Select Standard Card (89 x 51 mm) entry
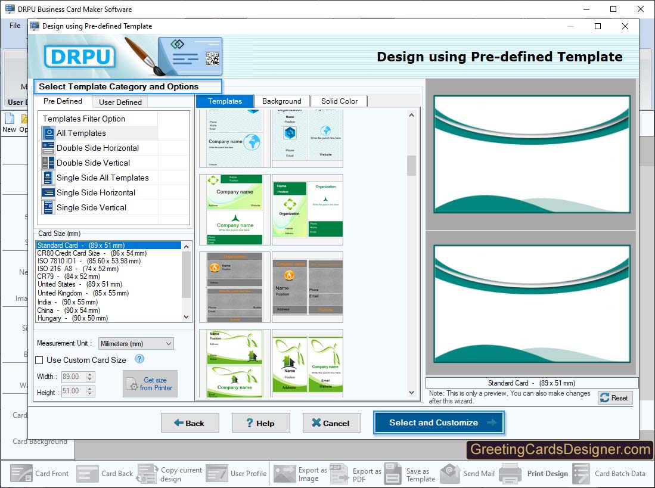Viewport: 655px width, 488px height. [x=108, y=245]
